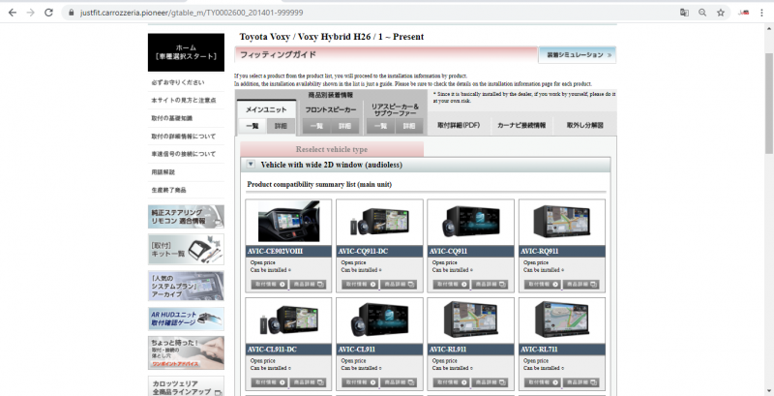The image size is (774, 396).
Task: Click the browser forward arrow
Action: (31, 13)
